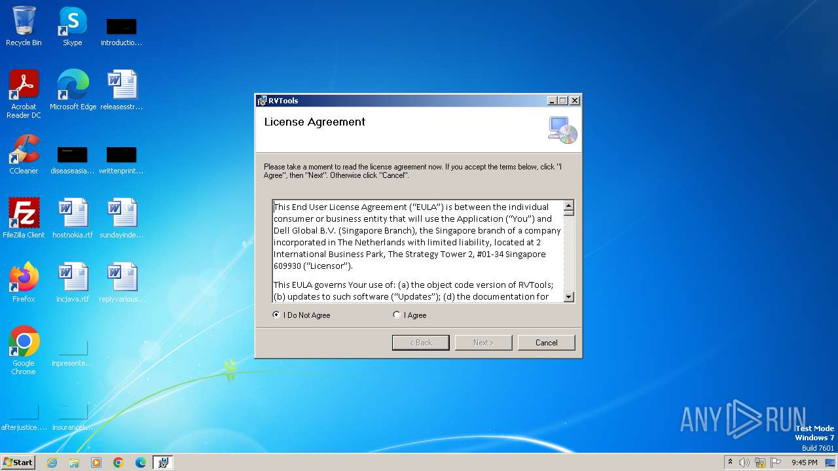Click the Back button in installer
Viewport: 838px width, 471px height.
pyautogui.click(x=420, y=343)
